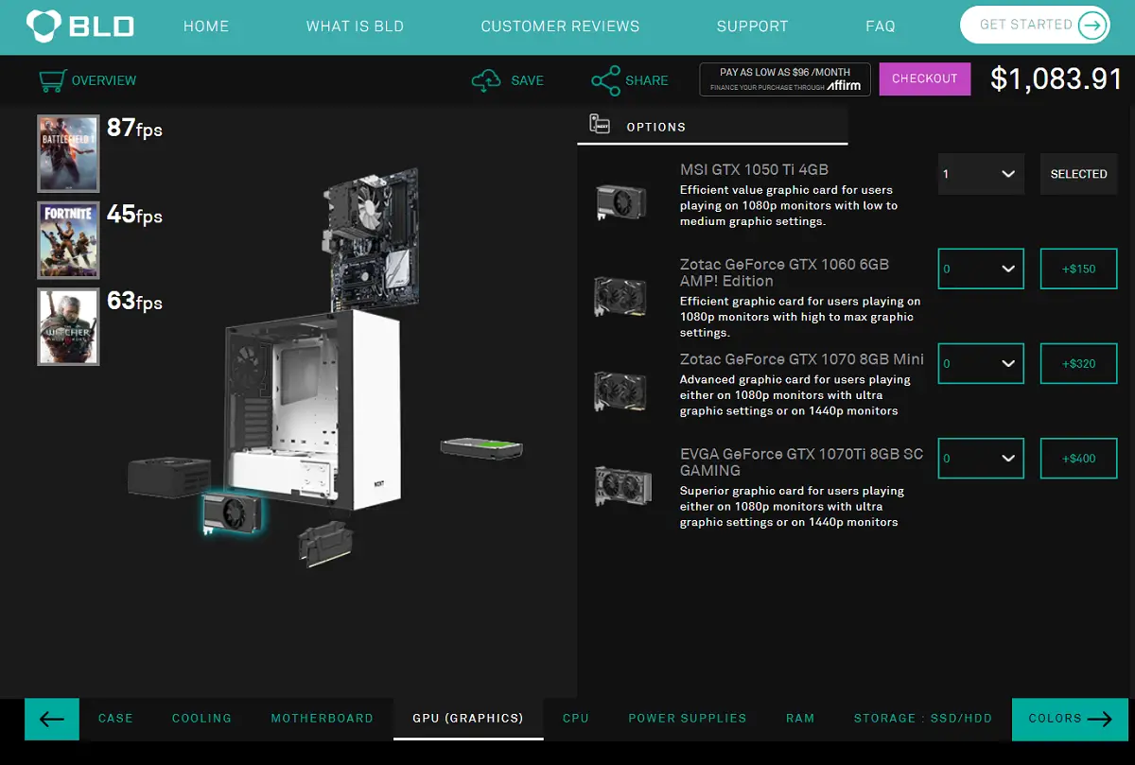Click the Share text link
The image size is (1135, 765).
tap(647, 80)
